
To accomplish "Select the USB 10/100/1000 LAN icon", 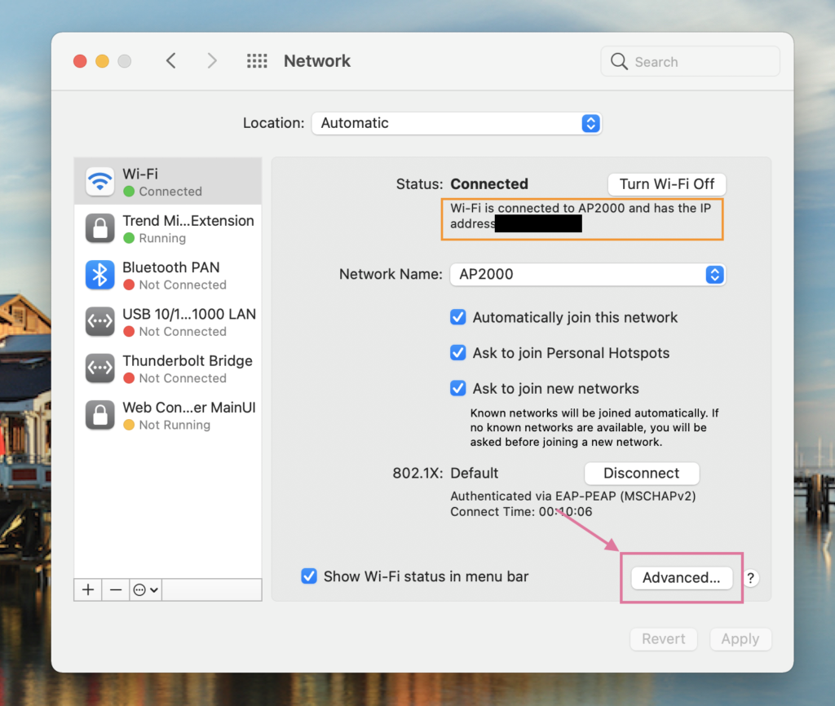I will click(100, 322).
